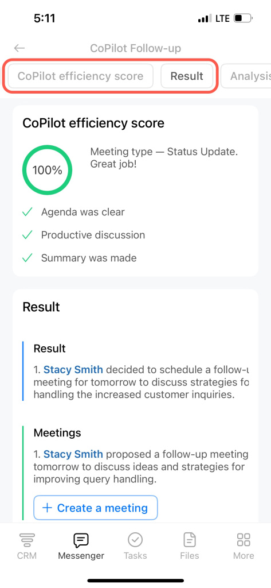The height and width of the screenshot is (588, 271).
Task: Tap the CoPilot Follow-up page title
Action: pos(135,48)
